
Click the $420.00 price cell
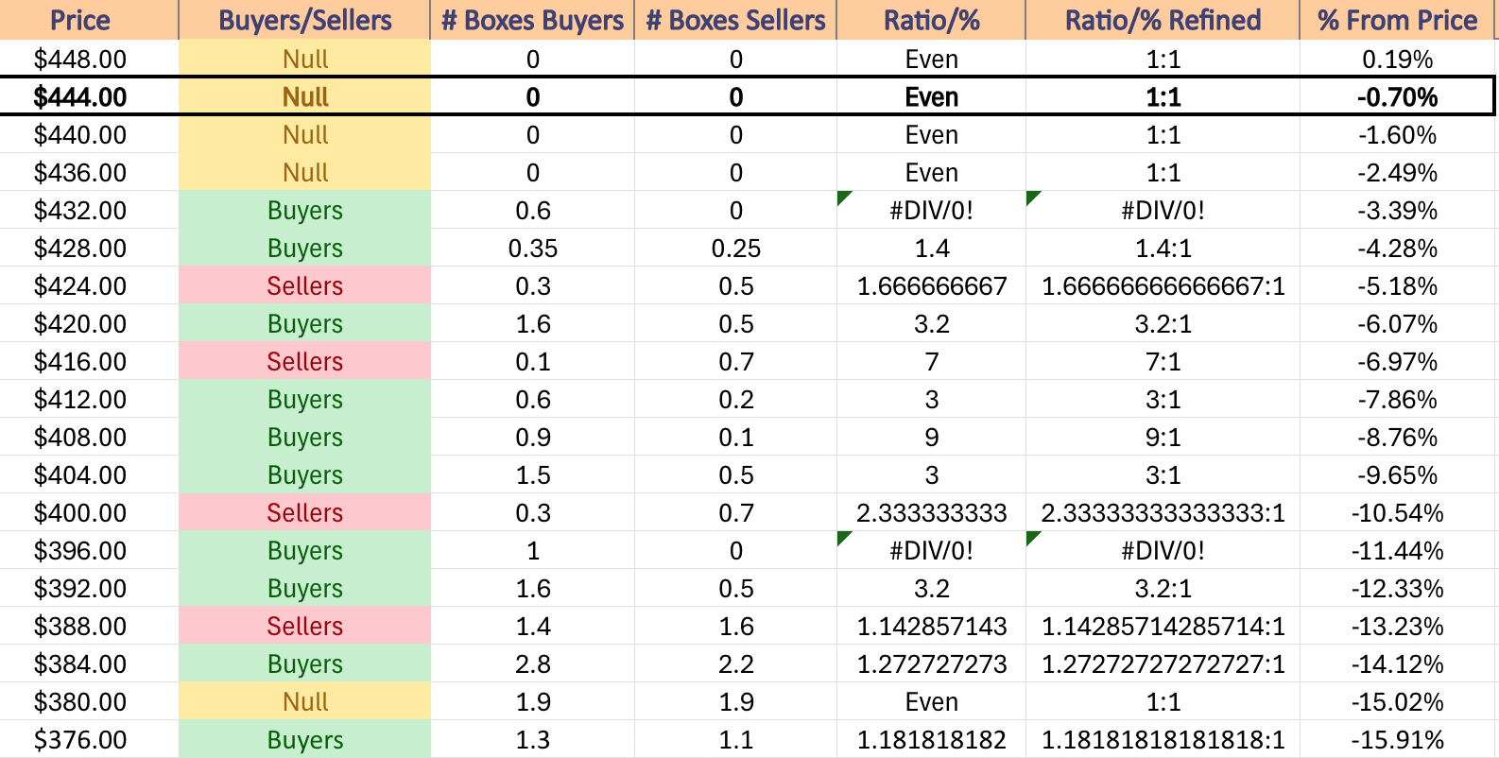coord(89,323)
